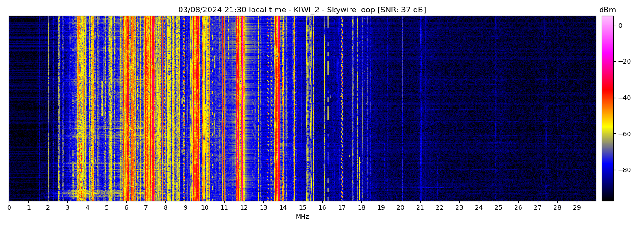Click the yellow carrier line at 2 MHz
638x227 pixels.
(49, 109)
